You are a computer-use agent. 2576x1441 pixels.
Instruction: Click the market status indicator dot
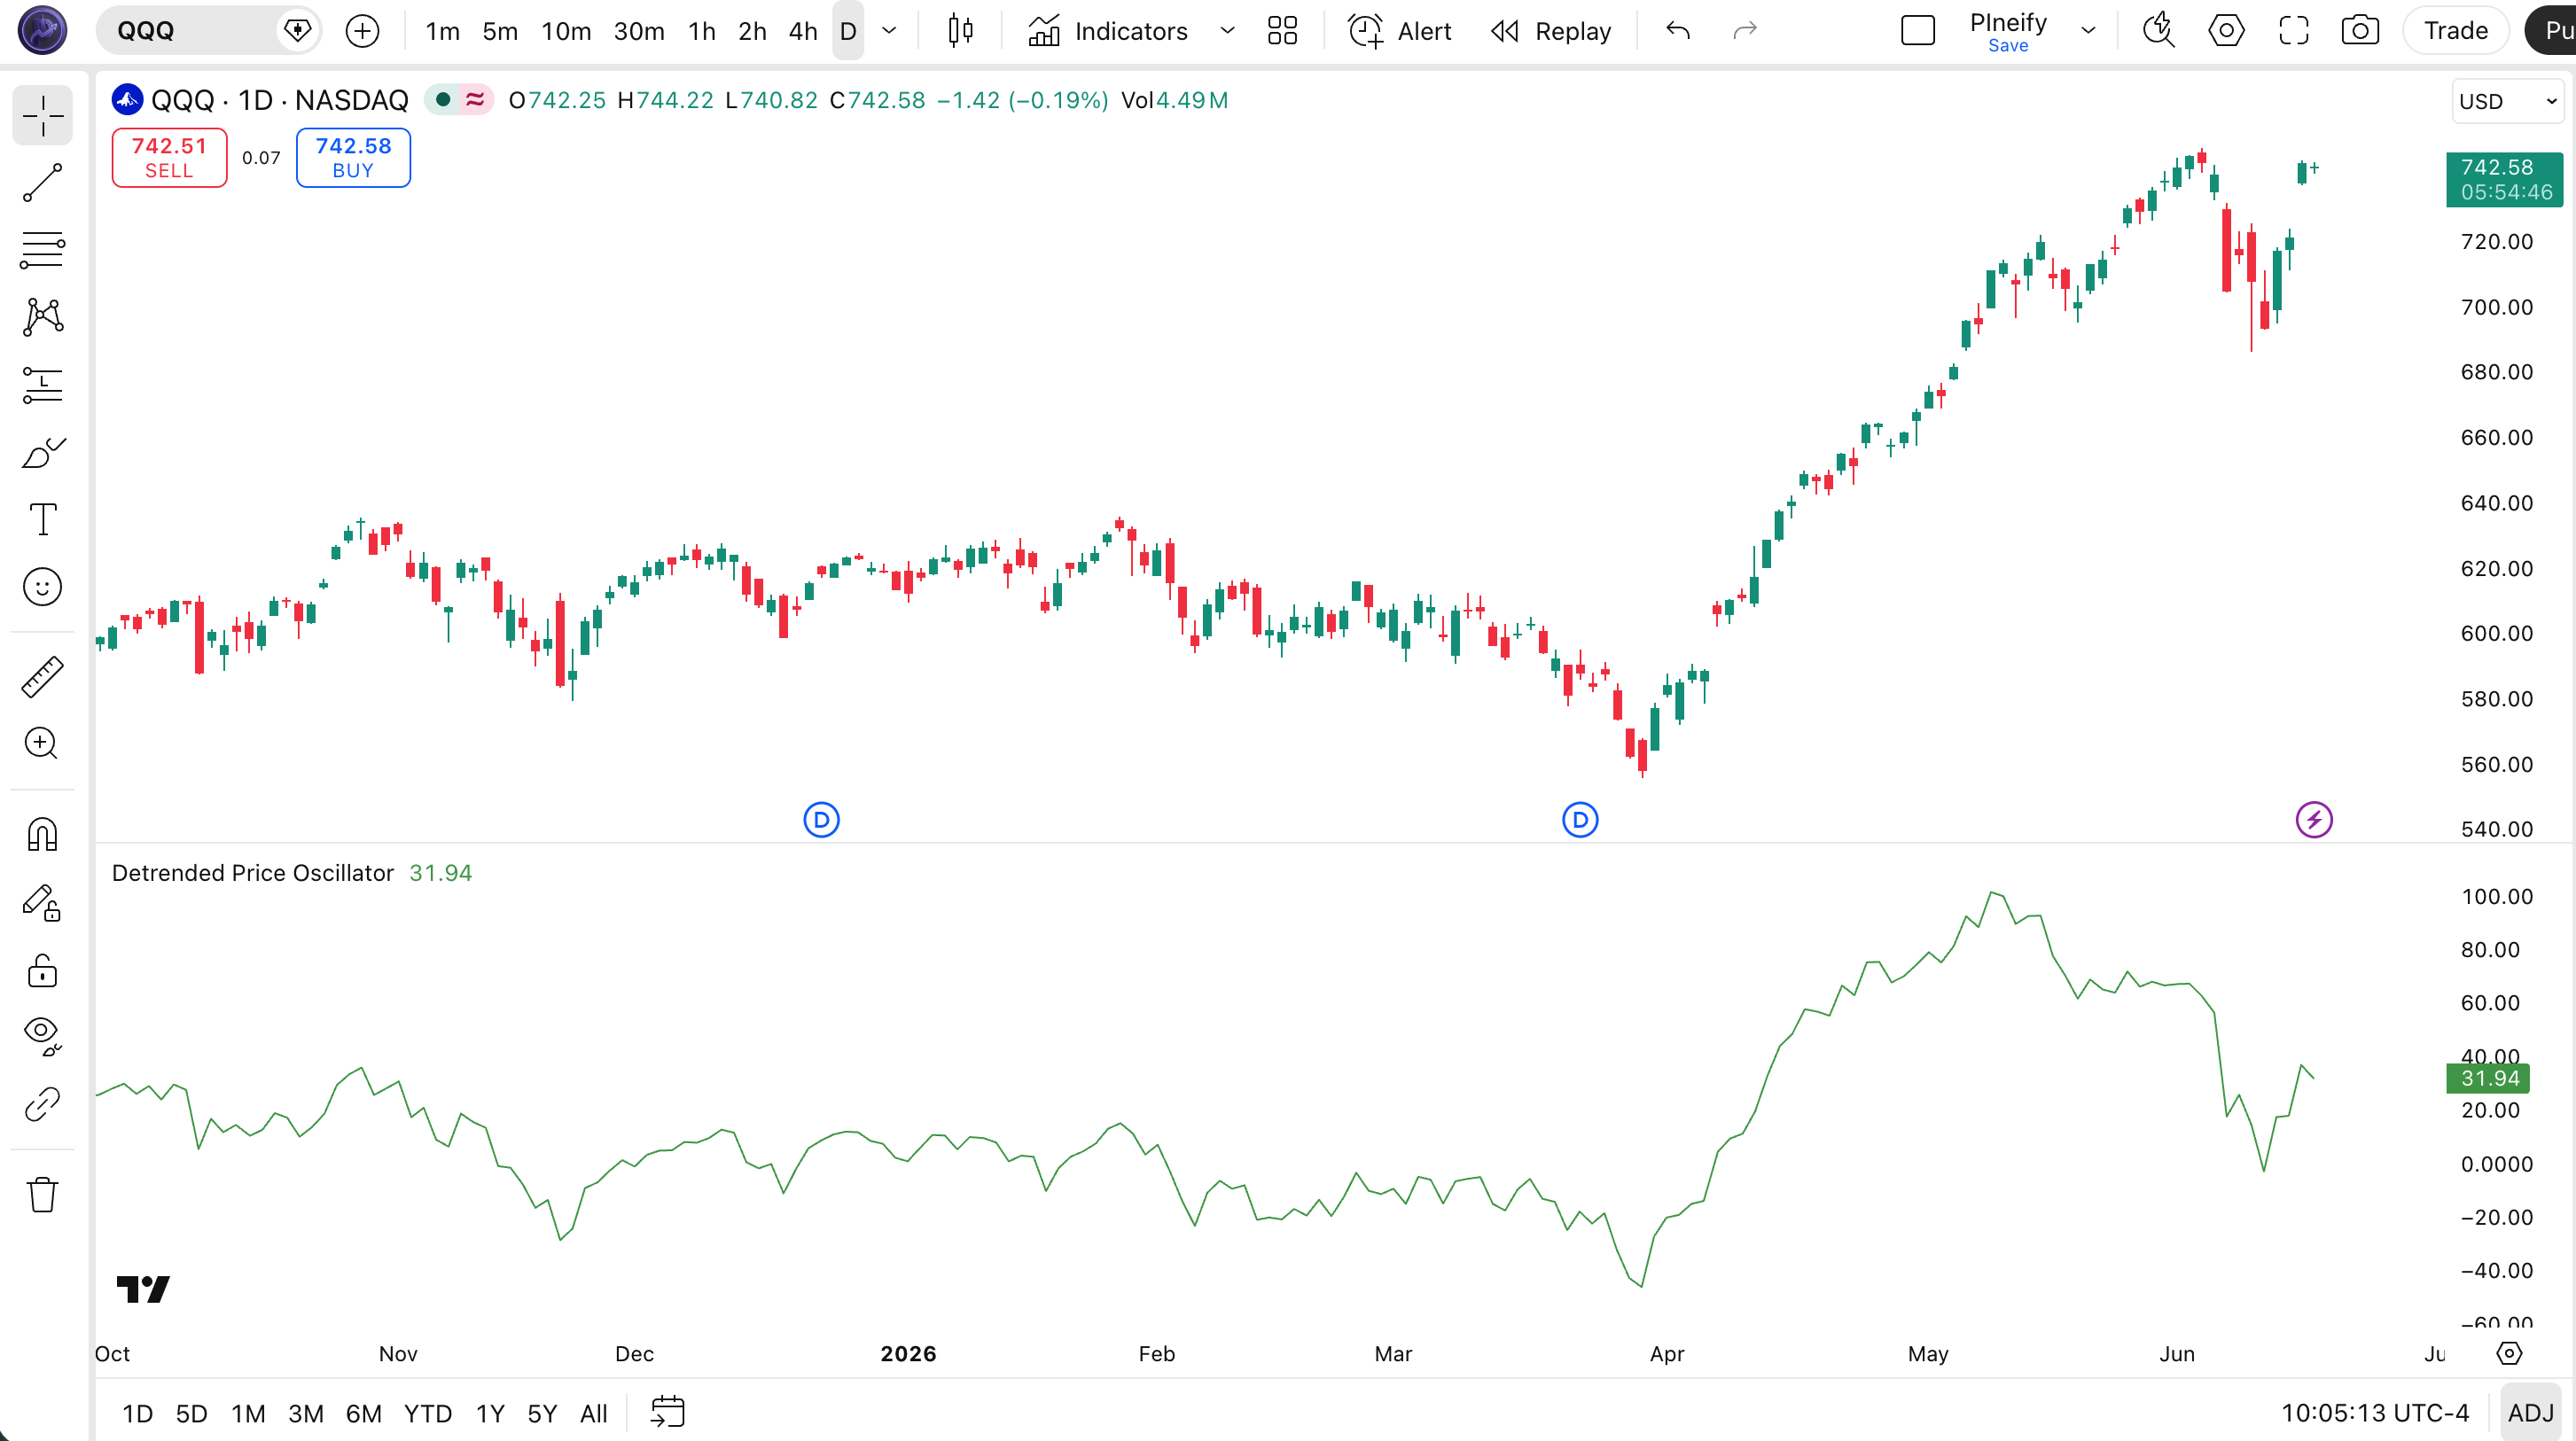click(x=443, y=100)
